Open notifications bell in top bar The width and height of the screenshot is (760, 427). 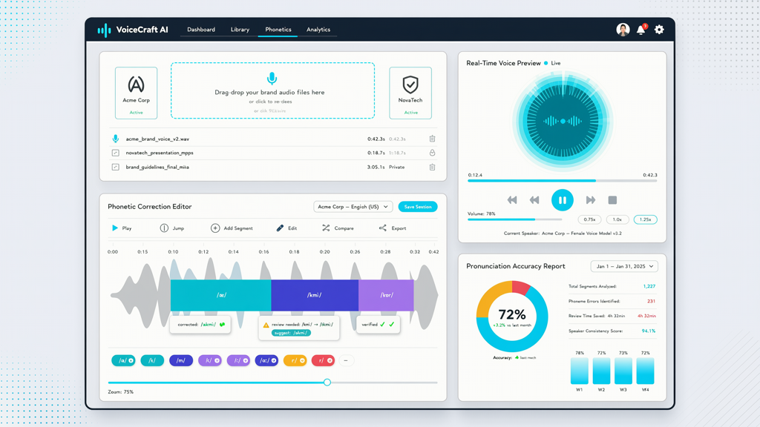coord(641,30)
